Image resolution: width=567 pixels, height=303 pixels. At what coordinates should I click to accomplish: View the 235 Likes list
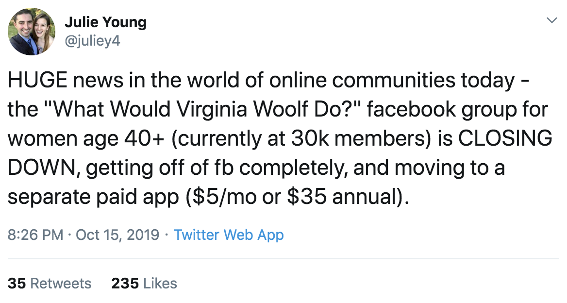(x=144, y=283)
